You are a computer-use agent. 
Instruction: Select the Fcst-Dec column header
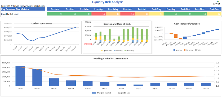tap(215, 9)
